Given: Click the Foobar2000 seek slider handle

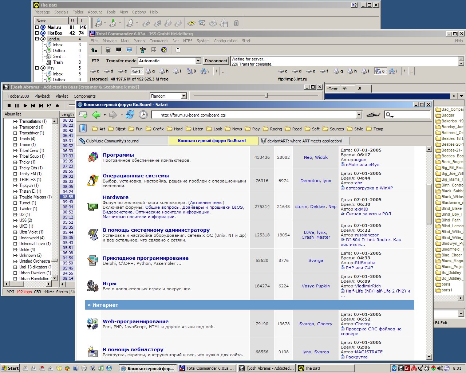Looking at the screenshot, I should coord(266,95).
